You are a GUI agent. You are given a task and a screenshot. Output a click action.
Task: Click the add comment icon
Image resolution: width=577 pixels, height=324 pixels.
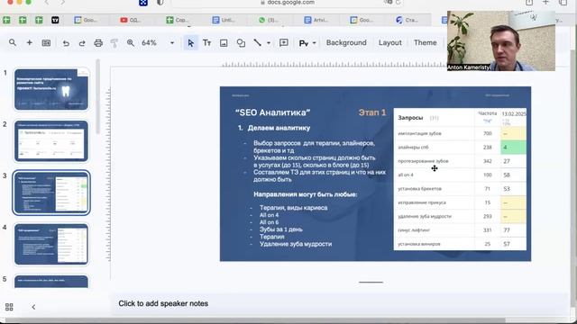pyautogui.click(x=284, y=42)
